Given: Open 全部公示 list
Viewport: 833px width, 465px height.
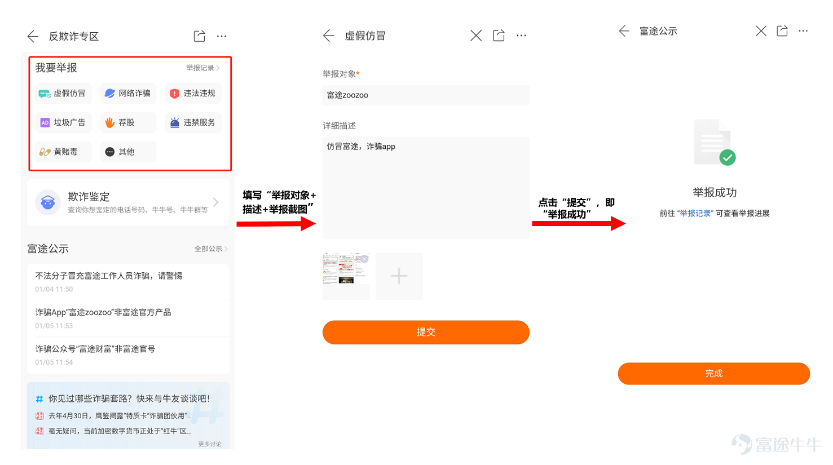Looking at the screenshot, I should click(211, 249).
